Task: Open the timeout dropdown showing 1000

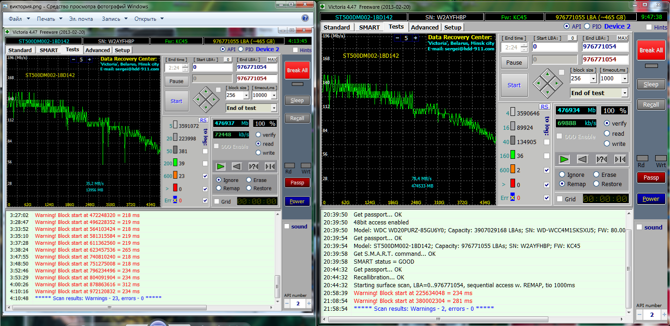Action: [625, 78]
